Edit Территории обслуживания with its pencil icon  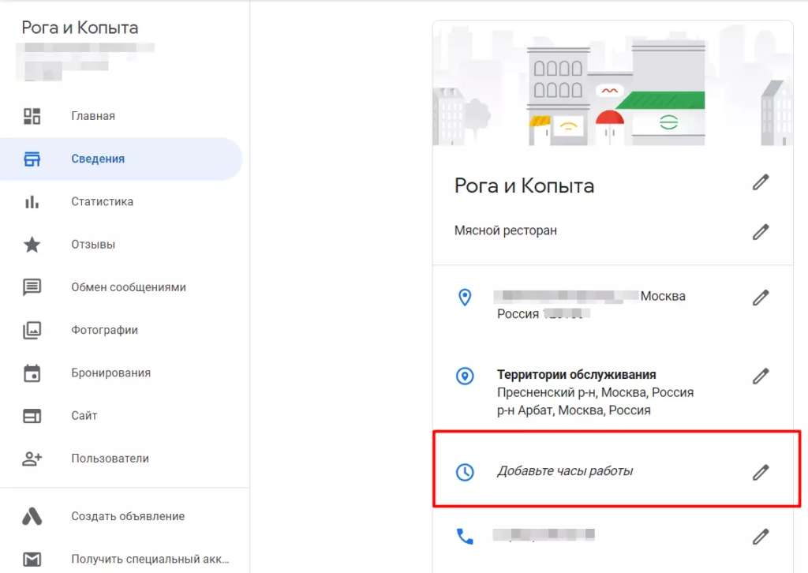(x=760, y=376)
